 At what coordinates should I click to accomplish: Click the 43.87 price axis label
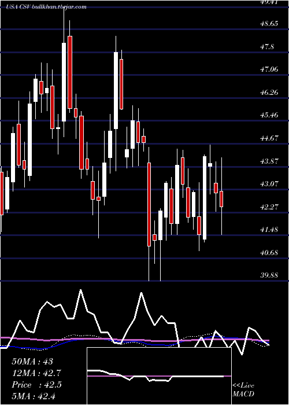[269, 161]
